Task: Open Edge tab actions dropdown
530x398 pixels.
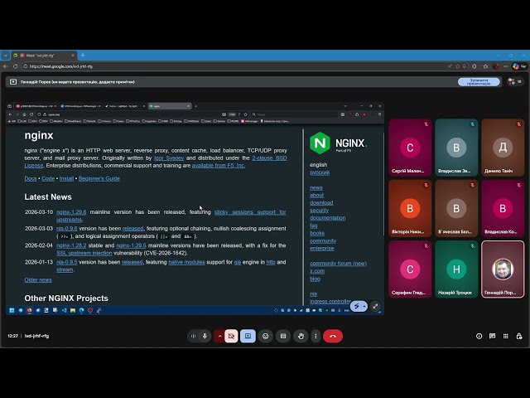Action: (6, 56)
